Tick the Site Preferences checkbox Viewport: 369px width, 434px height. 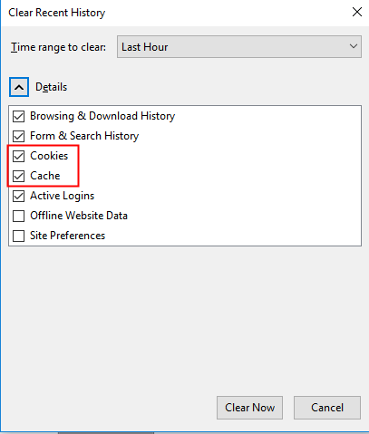pyautogui.click(x=18, y=236)
